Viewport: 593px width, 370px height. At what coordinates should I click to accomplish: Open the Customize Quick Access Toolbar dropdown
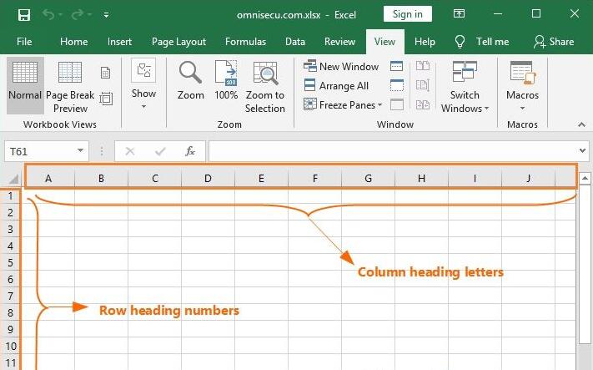point(106,15)
